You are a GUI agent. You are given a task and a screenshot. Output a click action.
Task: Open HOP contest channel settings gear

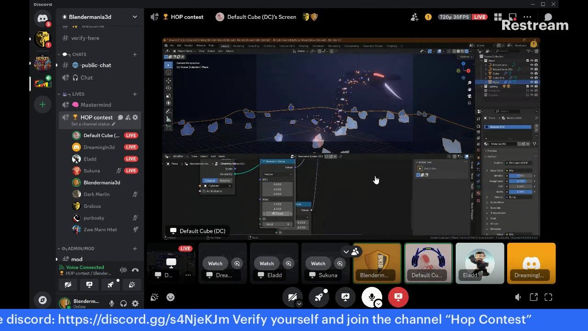tap(135, 117)
